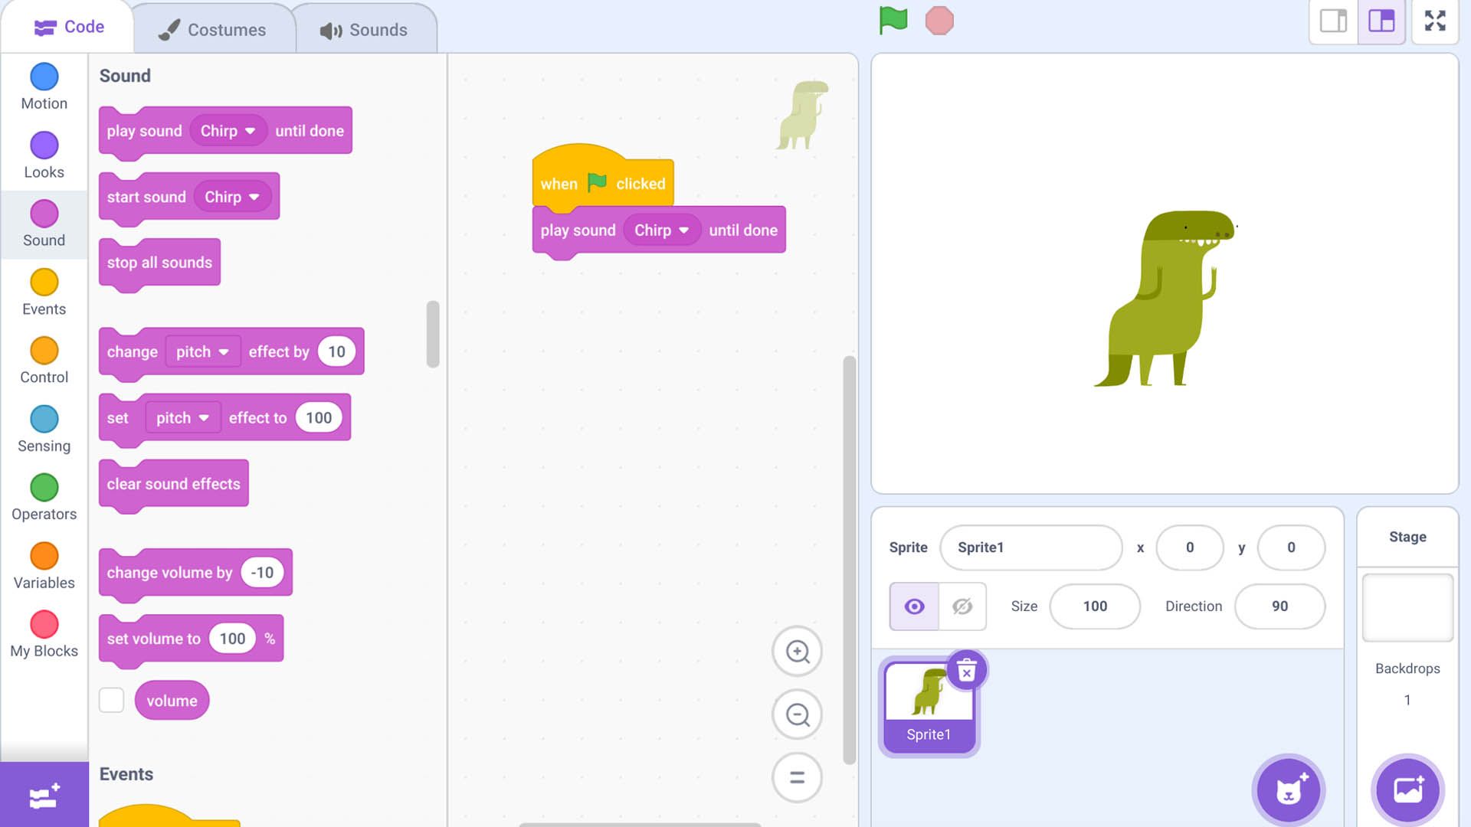Click Sprite1 thumbnail in sprite panel

point(929,701)
